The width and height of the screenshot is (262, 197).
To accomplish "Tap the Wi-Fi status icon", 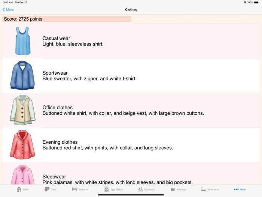I will pos(245,2).
